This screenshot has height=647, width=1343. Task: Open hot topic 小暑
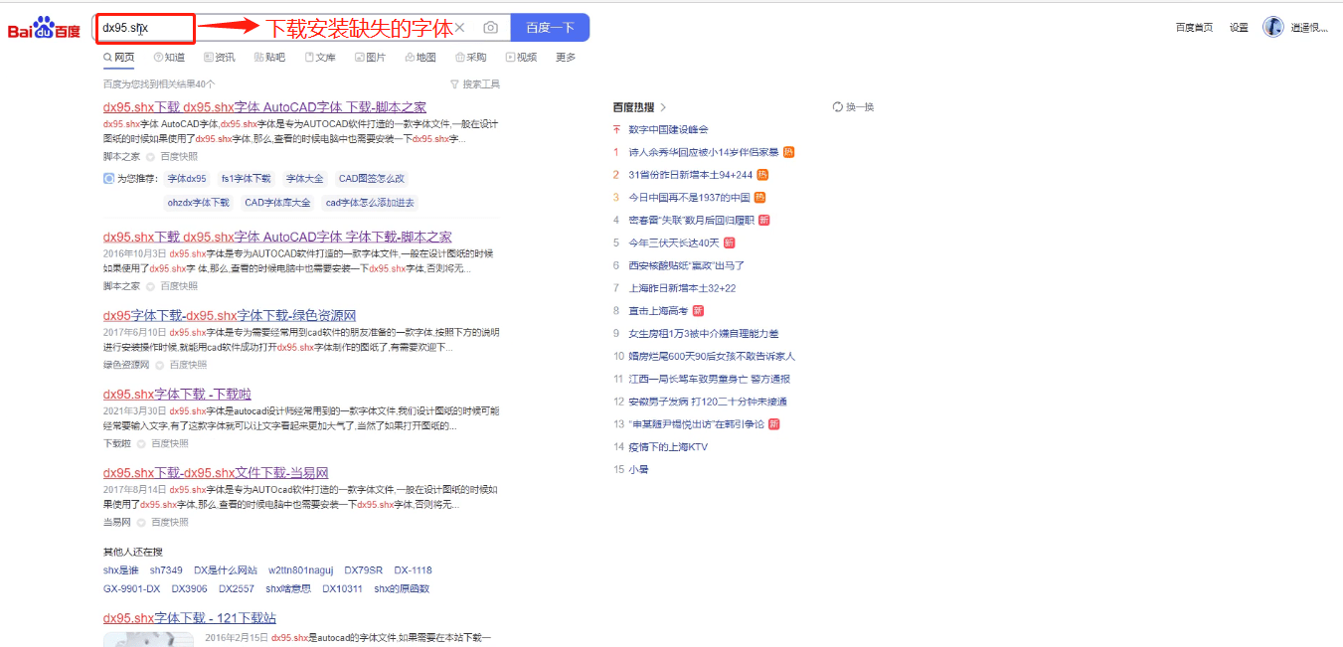pos(638,469)
